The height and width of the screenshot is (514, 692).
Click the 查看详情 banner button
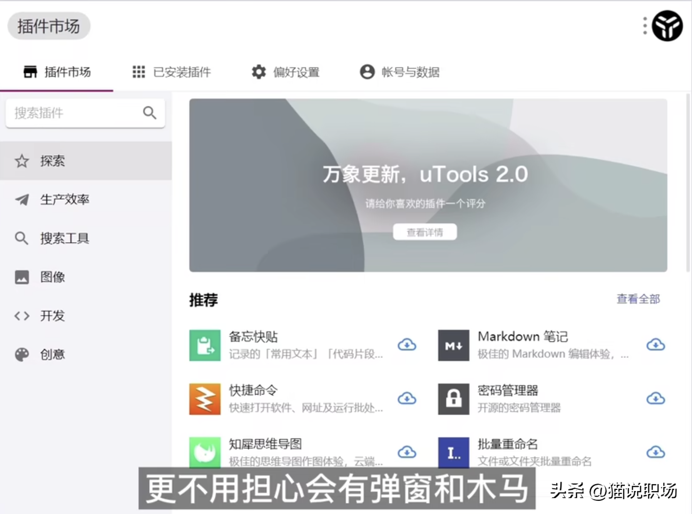tap(425, 232)
